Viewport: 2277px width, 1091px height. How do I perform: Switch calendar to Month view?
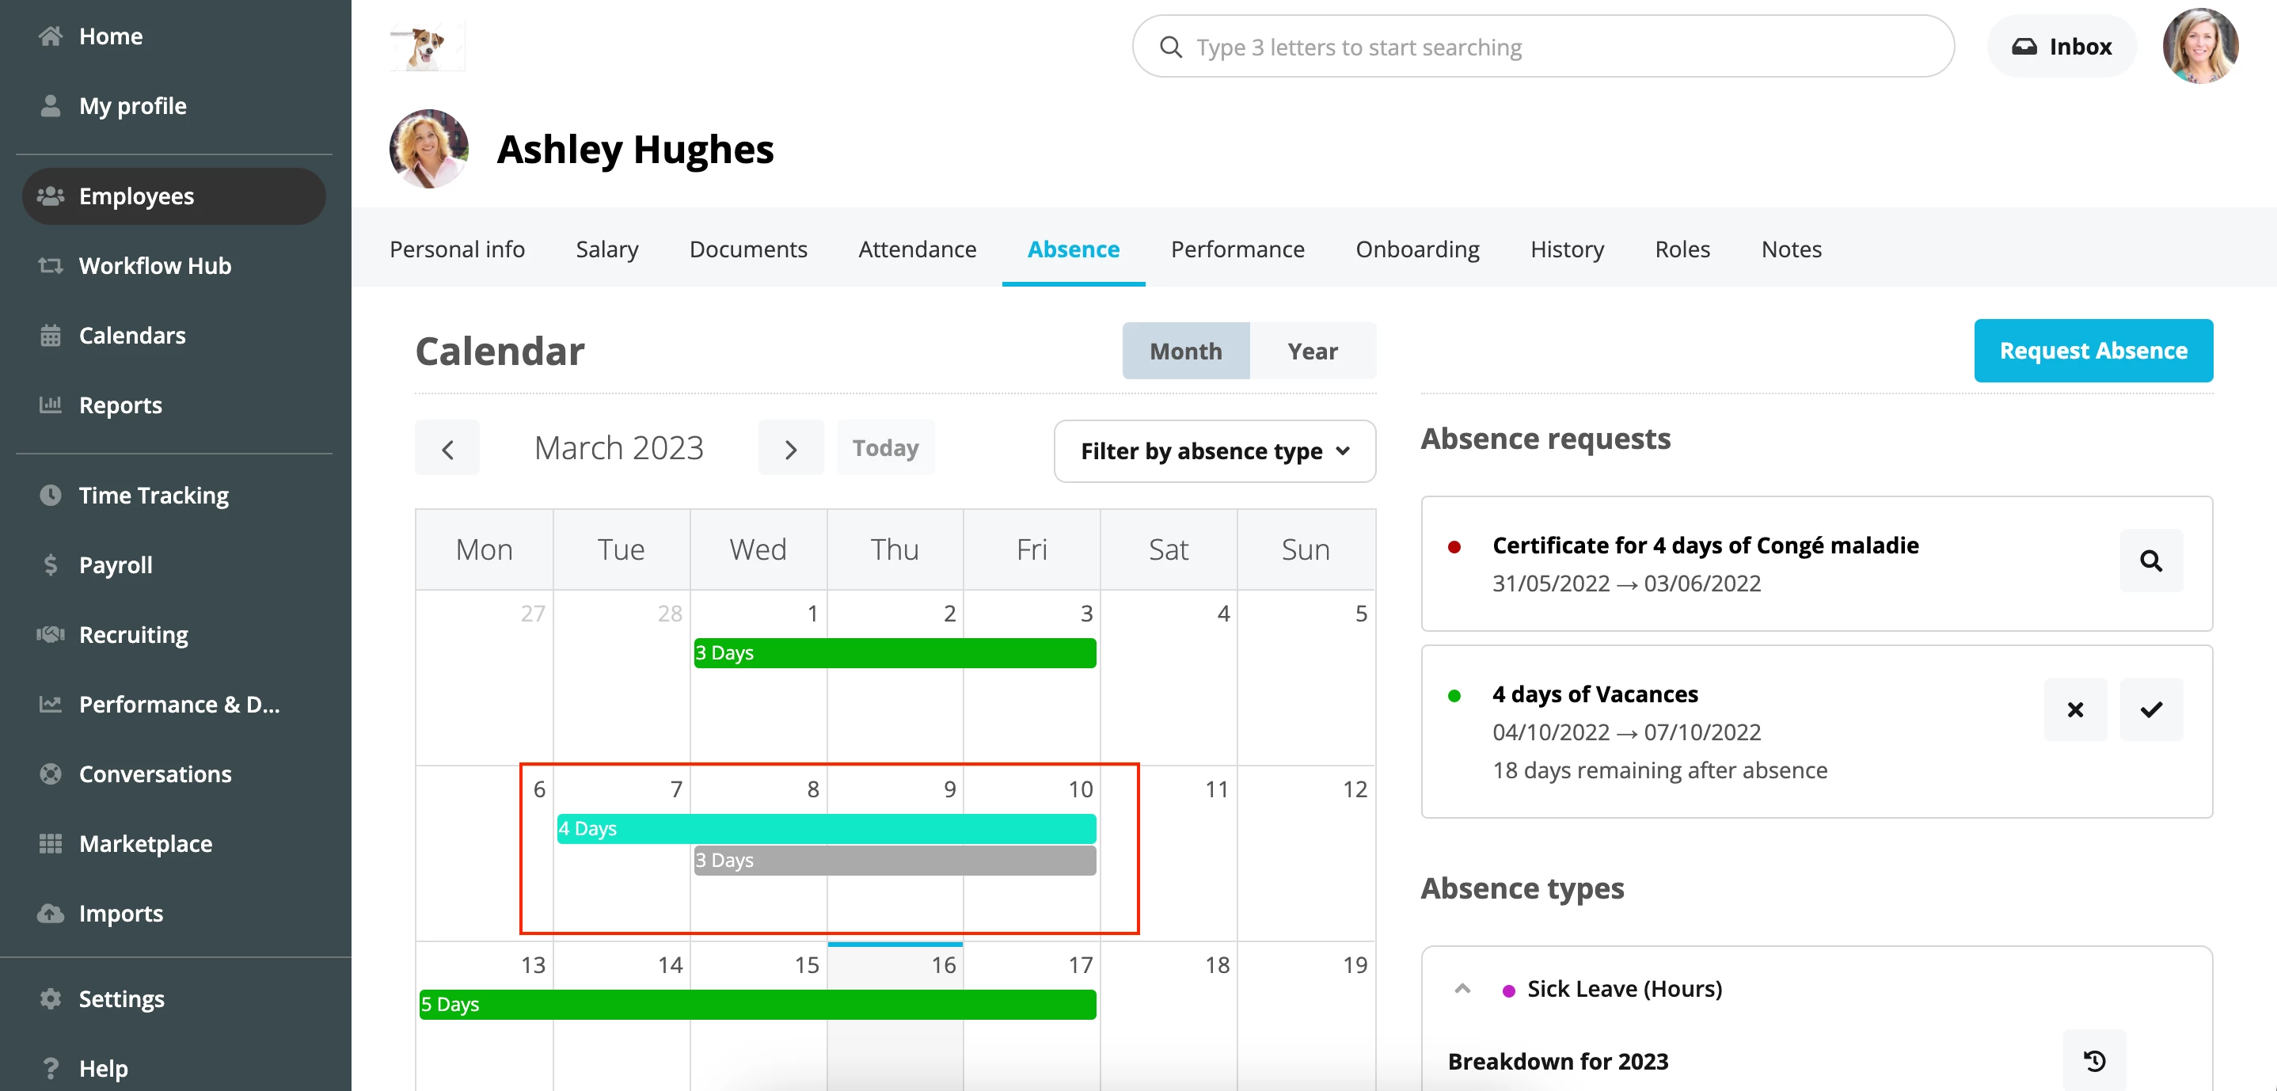tap(1185, 352)
